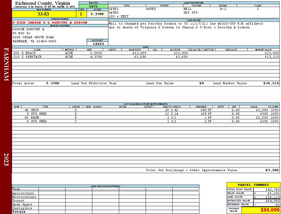Select FARNHAM, VA 22460-0000 line
The width and height of the screenshot is (281, 214).
(x=34, y=41)
